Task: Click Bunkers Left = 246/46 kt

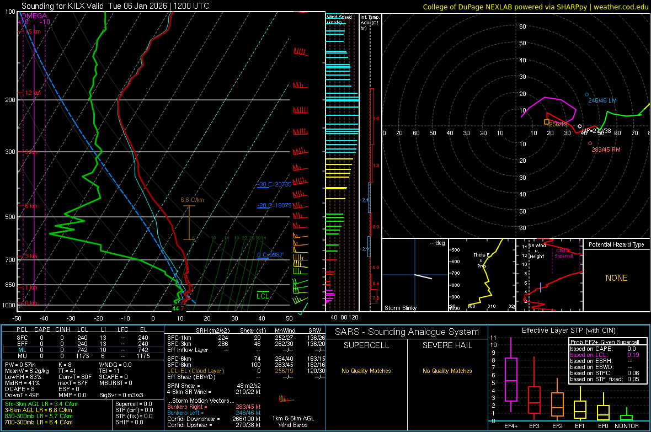Action: tap(214, 413)
